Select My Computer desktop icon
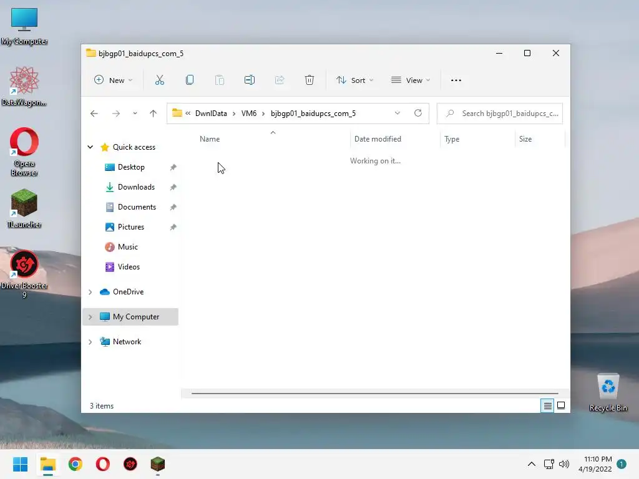639x479 pixels. pos(24,26)
